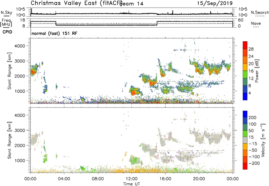Click the 'Slant Range [km]' label of power panel

coord(9,71)
